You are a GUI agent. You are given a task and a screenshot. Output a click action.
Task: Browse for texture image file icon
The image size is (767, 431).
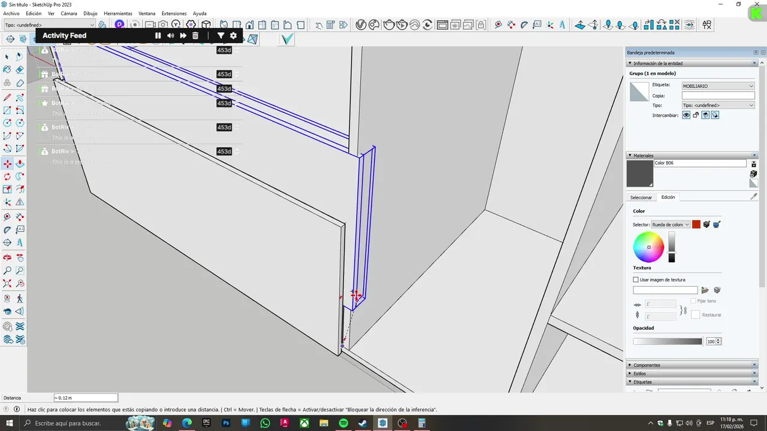click(705, 290)
